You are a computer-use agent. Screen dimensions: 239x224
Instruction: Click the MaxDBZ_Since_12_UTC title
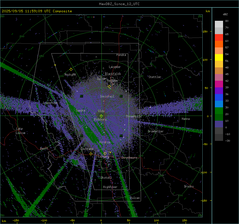[x=119, y=4]
